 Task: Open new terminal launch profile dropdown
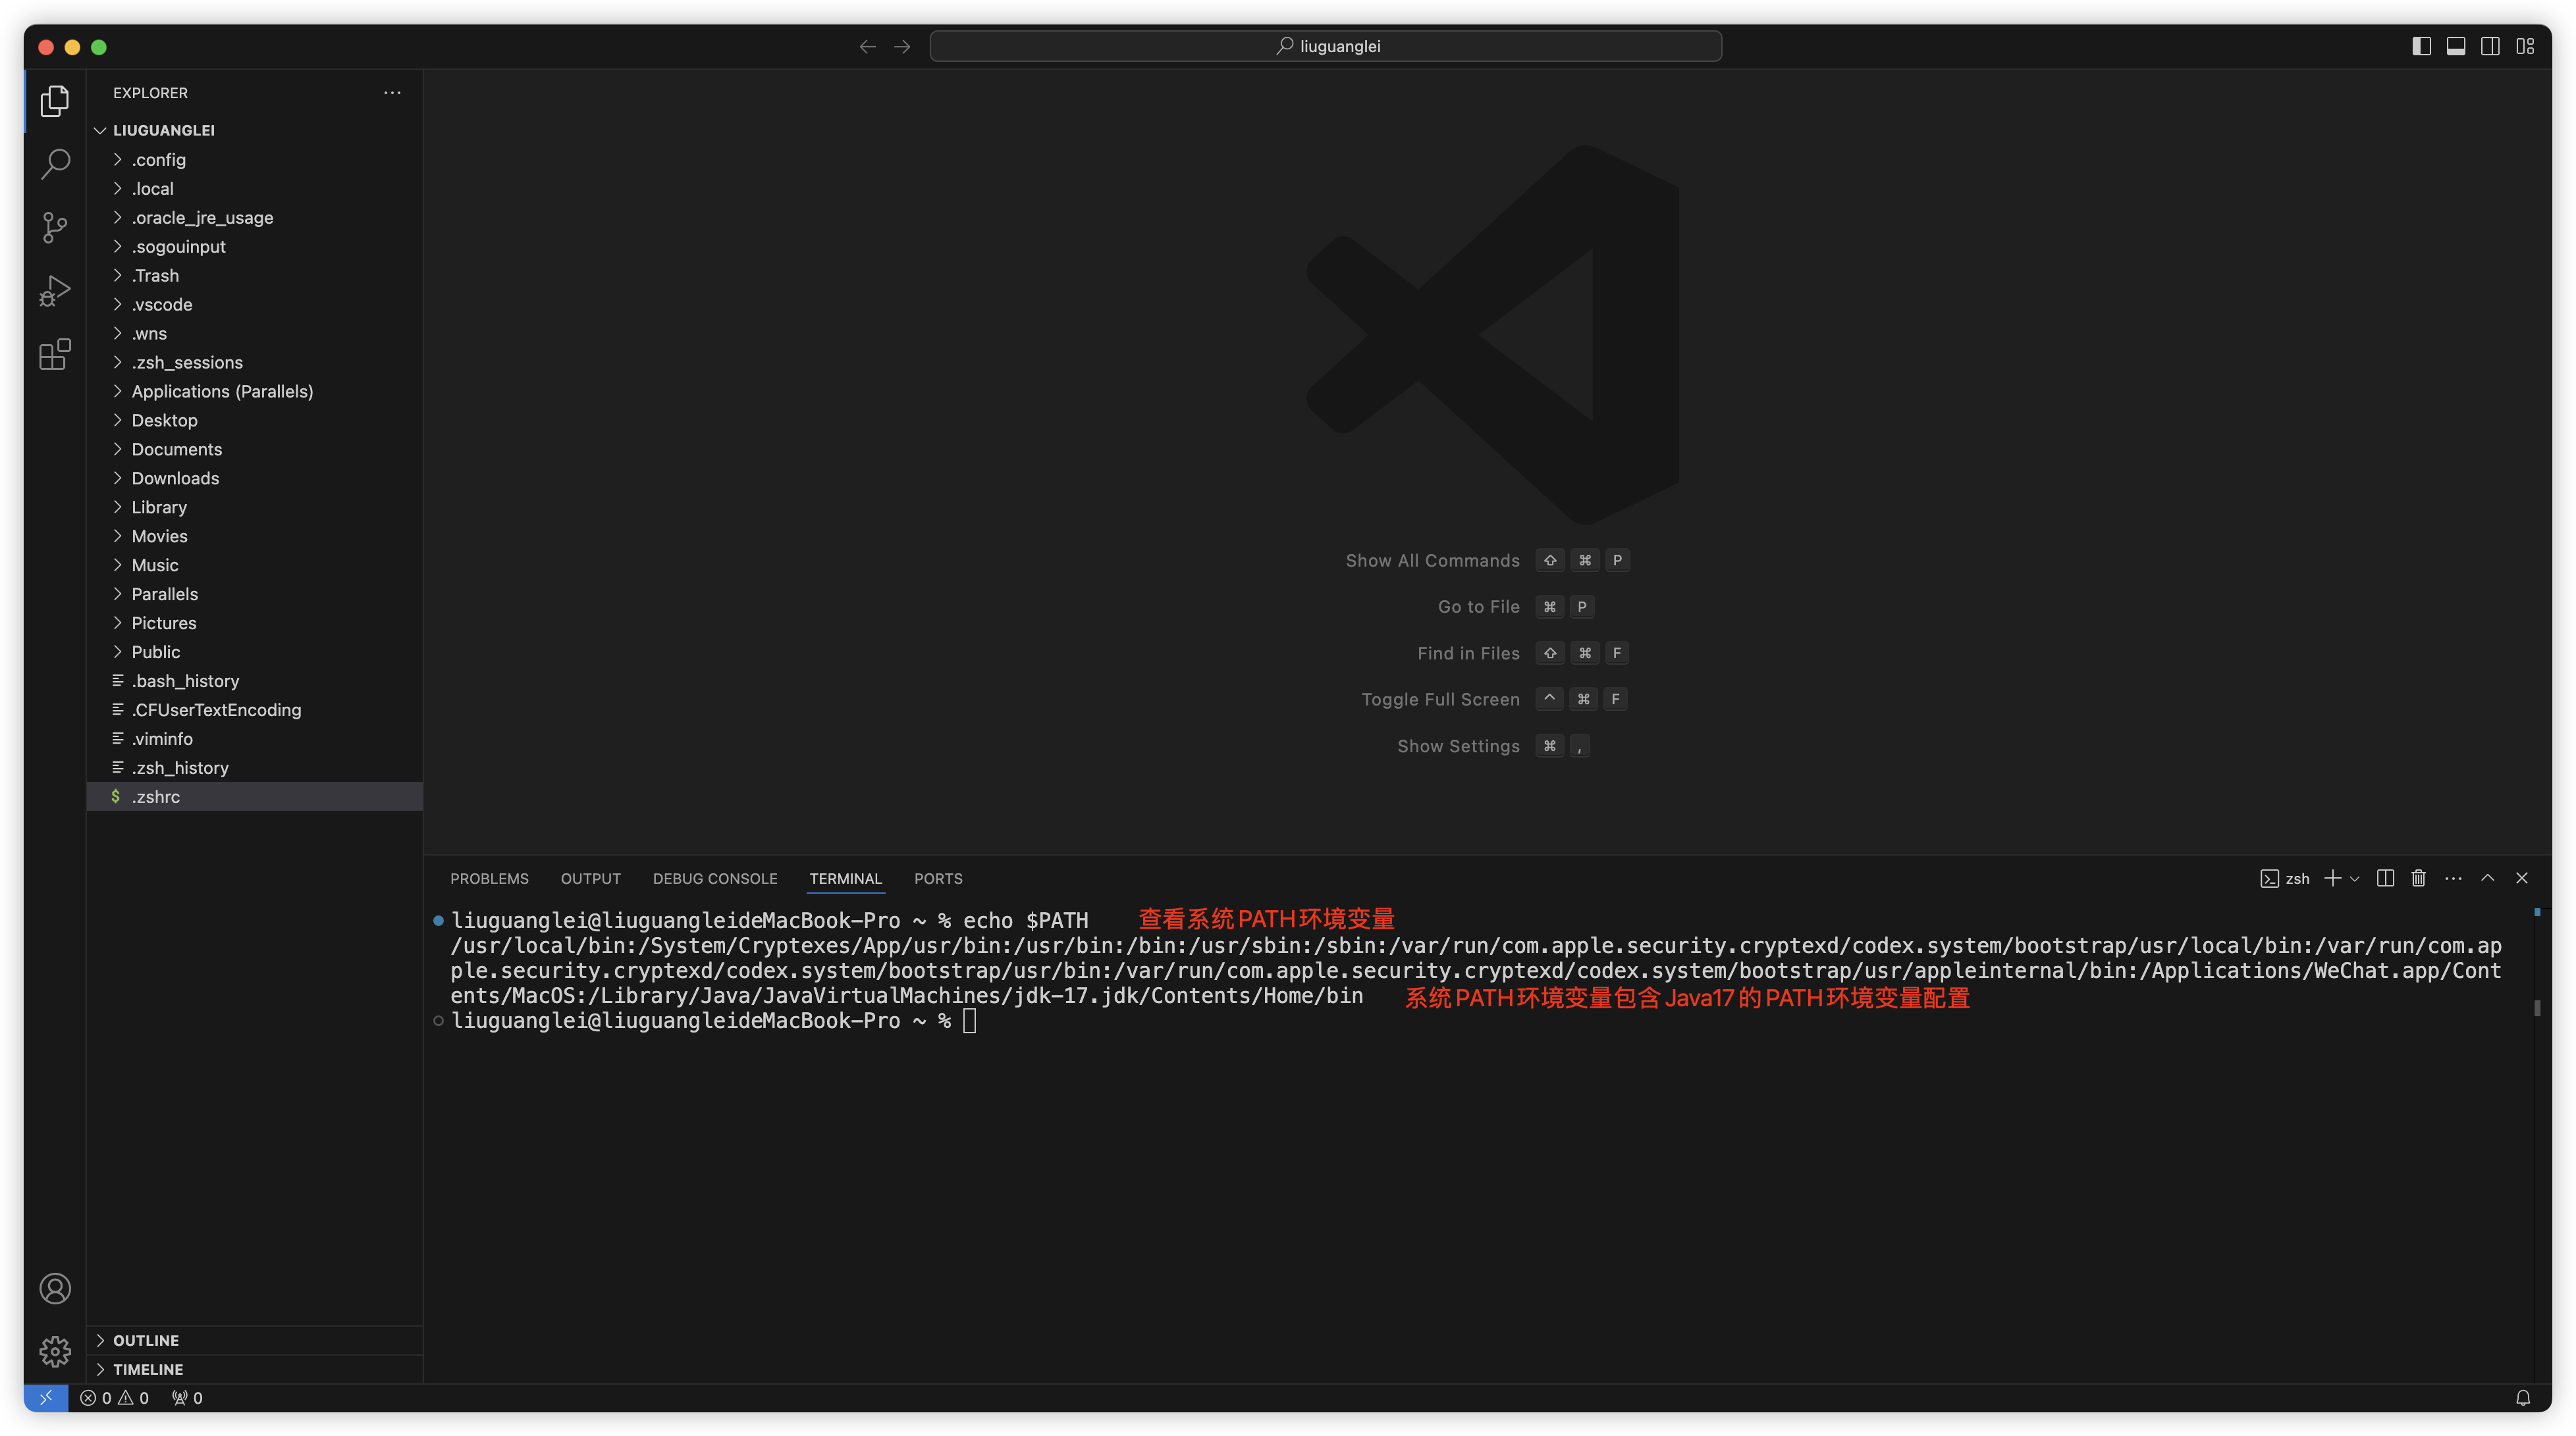click(x=2355, y=879)
